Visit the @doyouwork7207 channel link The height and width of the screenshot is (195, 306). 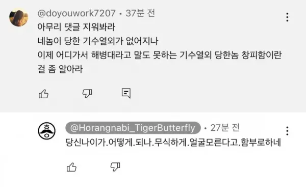pos(76,13)
